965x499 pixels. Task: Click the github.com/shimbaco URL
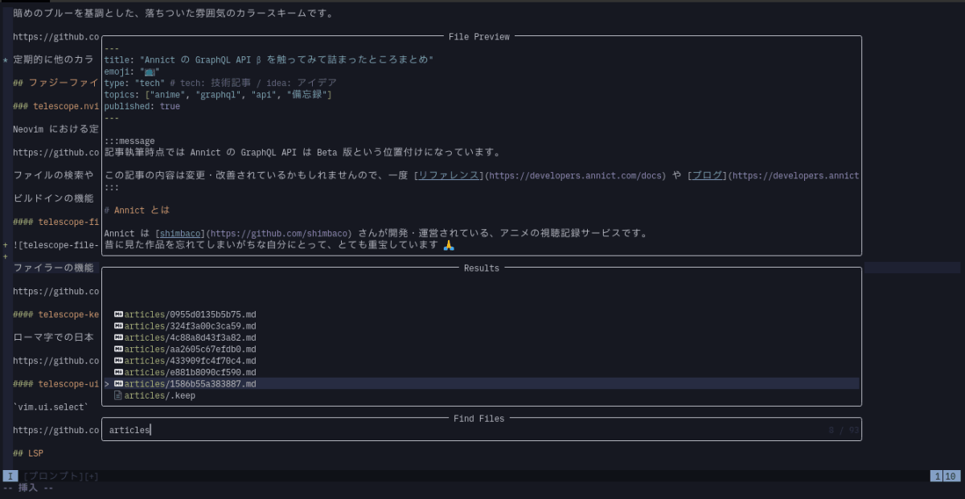279,234
